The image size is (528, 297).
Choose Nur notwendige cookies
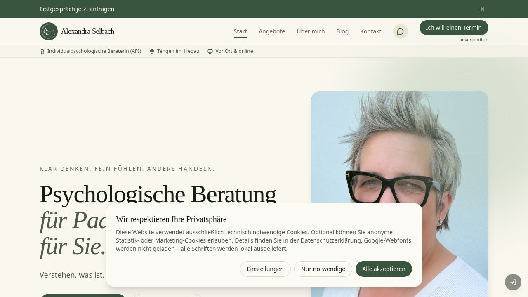(323, 269)
